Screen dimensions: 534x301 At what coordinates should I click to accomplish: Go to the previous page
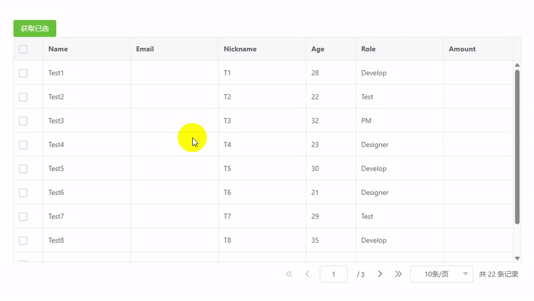point(308,274)
